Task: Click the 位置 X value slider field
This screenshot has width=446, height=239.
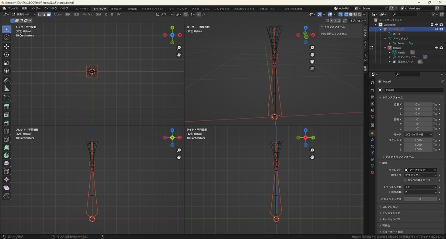Action: [x=418, y=104]
